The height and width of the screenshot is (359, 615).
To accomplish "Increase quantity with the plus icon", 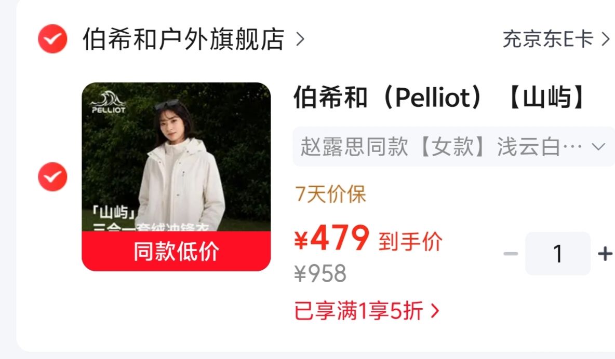I will coord(605,254).
